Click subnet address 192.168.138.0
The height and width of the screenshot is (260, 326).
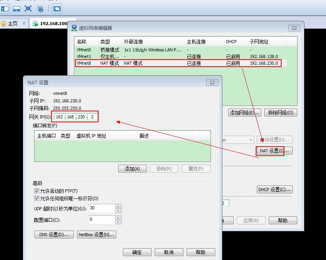pos(264,56)
